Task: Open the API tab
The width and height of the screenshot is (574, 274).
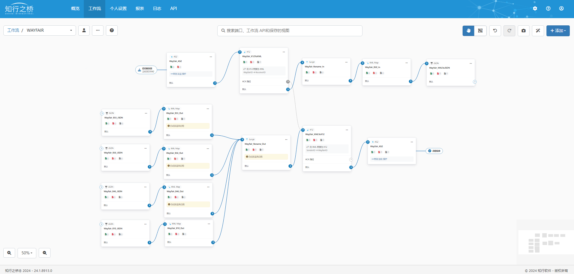Action: [173, 9]
